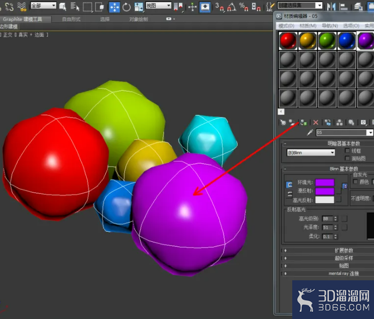The height and width of the screenshot is (319, 374).
Task: Toggle the Spinner Snap icon
Action: pyautogui.click(x=256, y=7)
